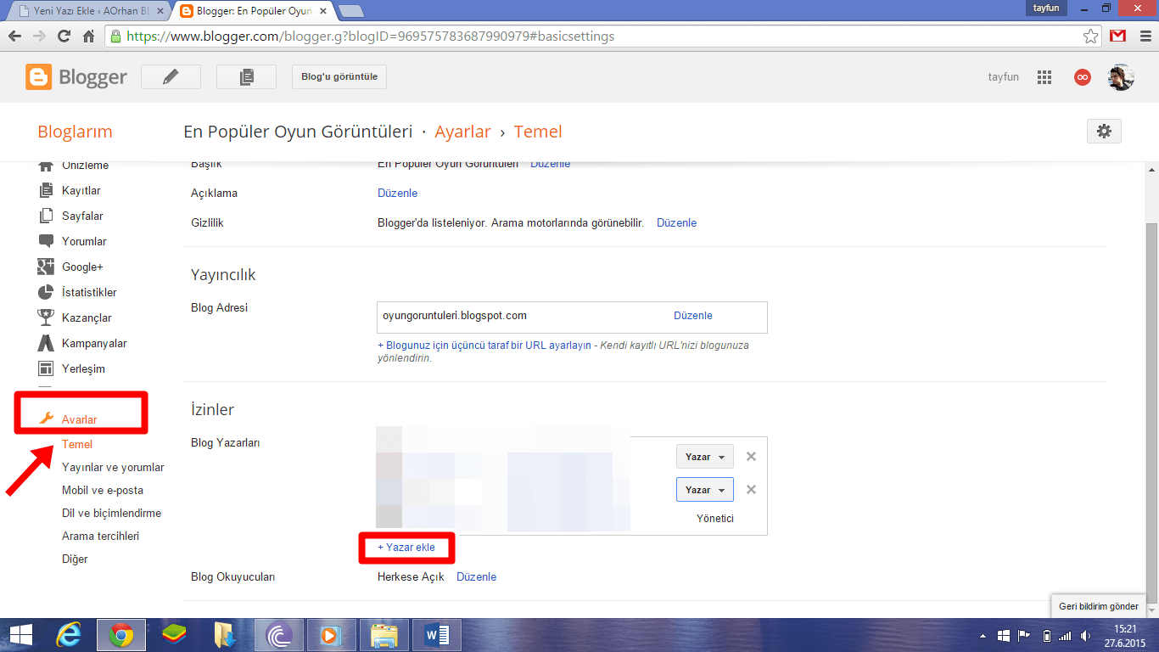
Task: Show hidden system tray icons
Action: 983,636
